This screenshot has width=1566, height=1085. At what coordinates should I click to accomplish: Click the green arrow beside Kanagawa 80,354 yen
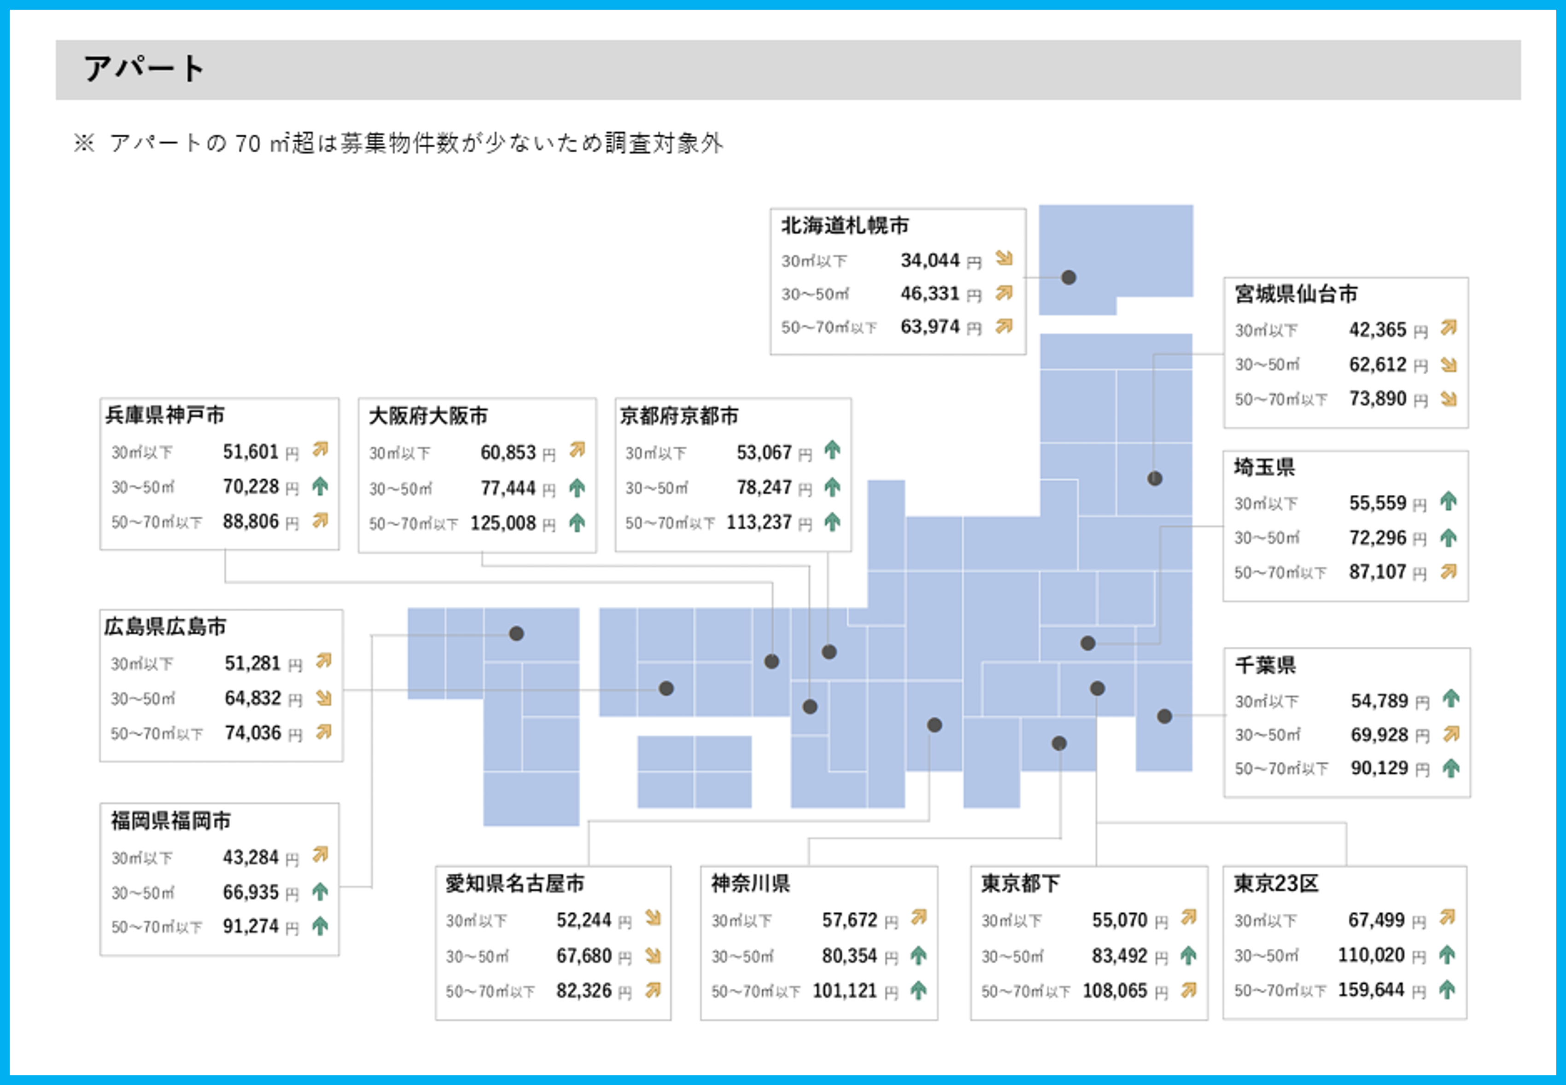pos(919,955)
